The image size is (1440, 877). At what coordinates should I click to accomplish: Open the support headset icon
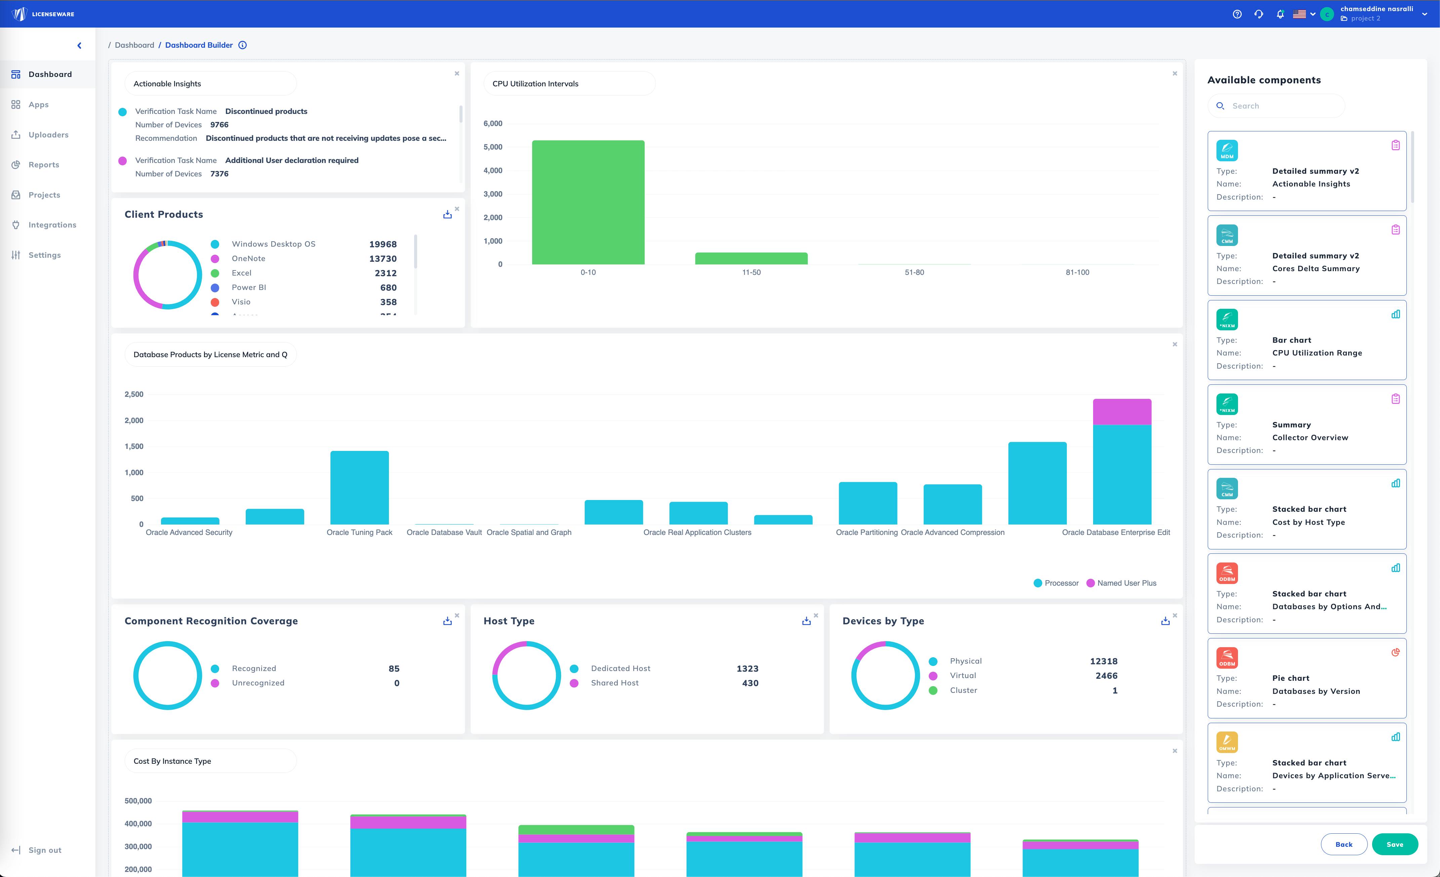point(1259,14)
